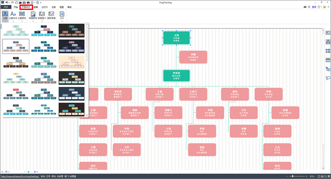
Task: Expand the skin shirt icon dropdown
Action: click(x=321, y=7)
